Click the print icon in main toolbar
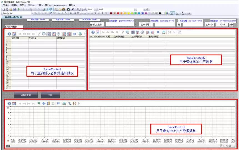Screen dimensions: 239x150 [44, 9]
